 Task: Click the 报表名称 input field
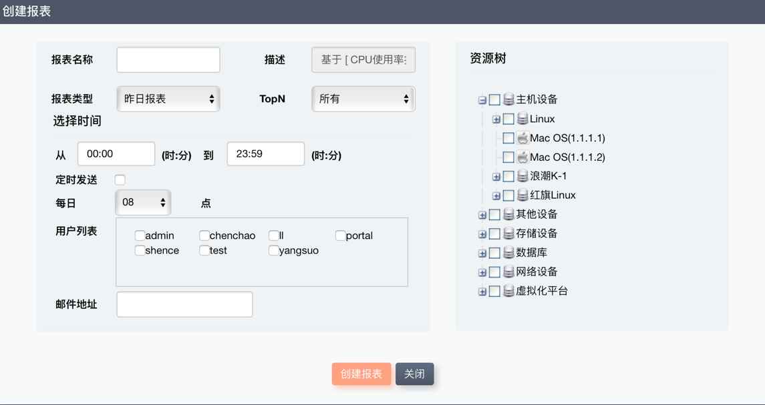tap(168, 60)
